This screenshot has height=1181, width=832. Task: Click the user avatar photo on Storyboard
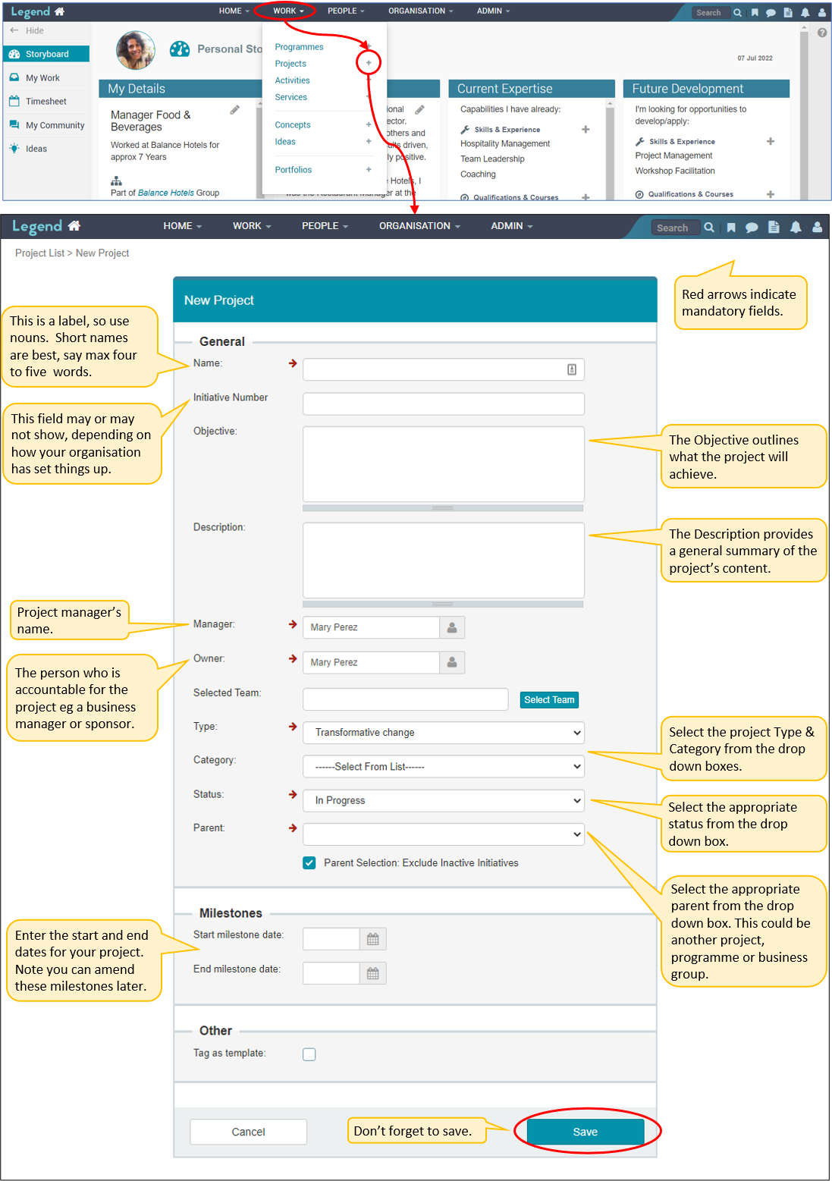136,50
